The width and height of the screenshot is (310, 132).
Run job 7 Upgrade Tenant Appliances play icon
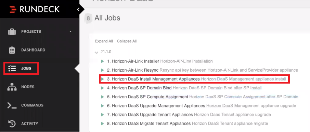pos(102,115)
